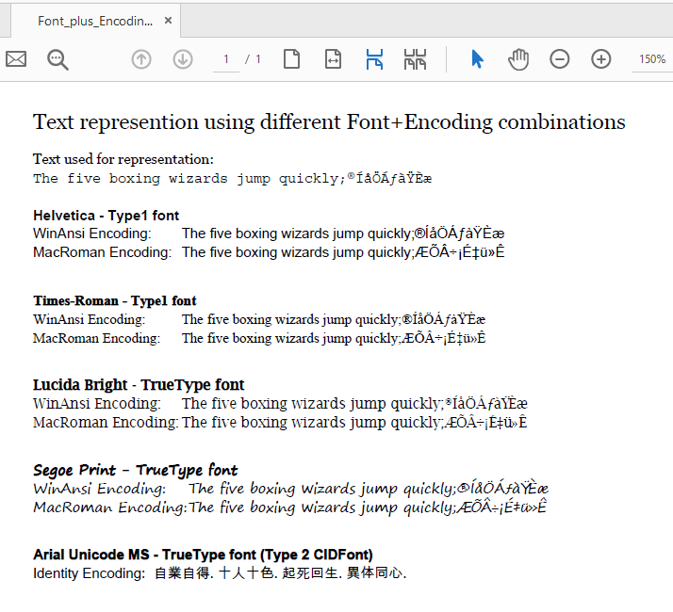Open the 150% zoom level box
Image resolution: width=673 pixels, height=612 pixels.
(652, 59)
